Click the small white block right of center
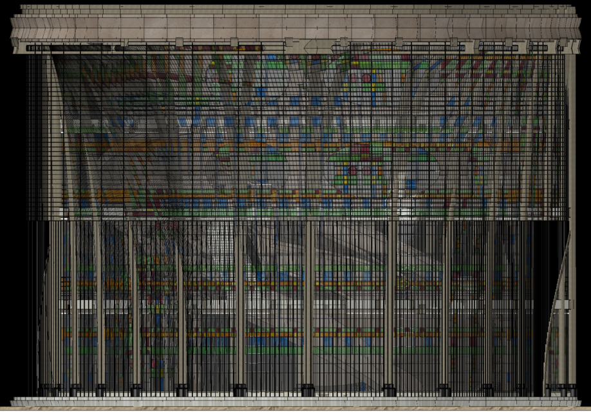This screenshot has width=591, height=412. 405,211
